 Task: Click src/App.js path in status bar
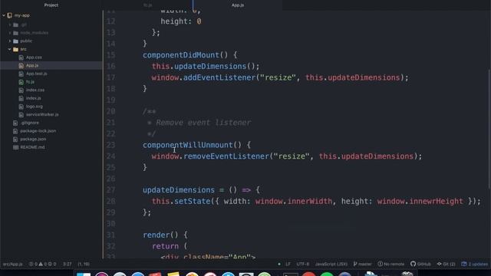click(12, 264)
